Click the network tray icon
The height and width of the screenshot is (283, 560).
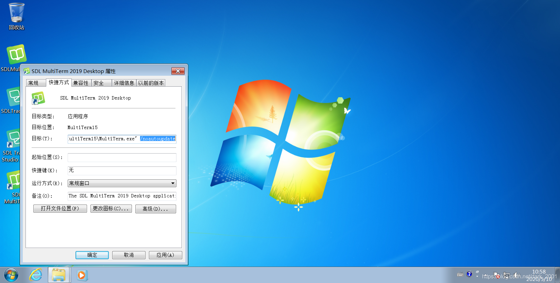(507, 275)
